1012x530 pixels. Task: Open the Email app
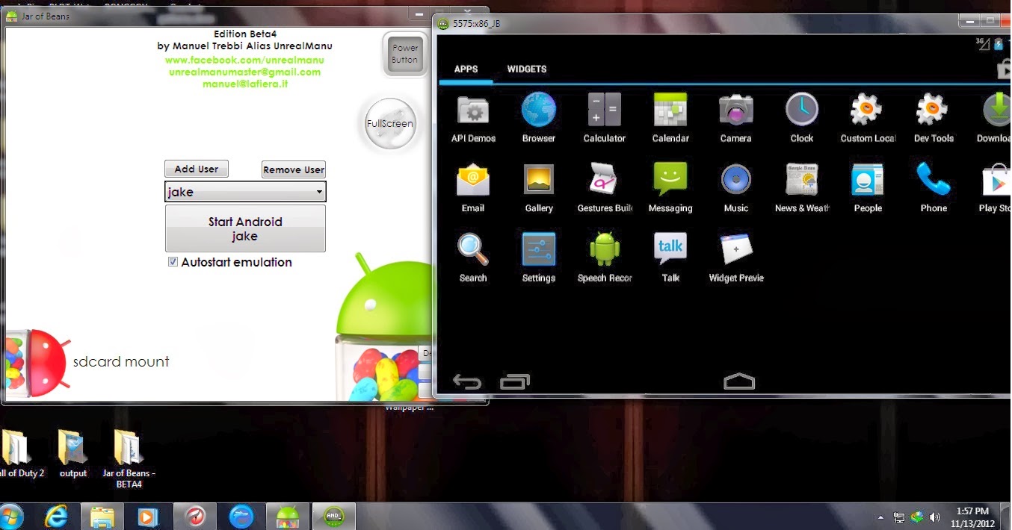click(473, 187)
